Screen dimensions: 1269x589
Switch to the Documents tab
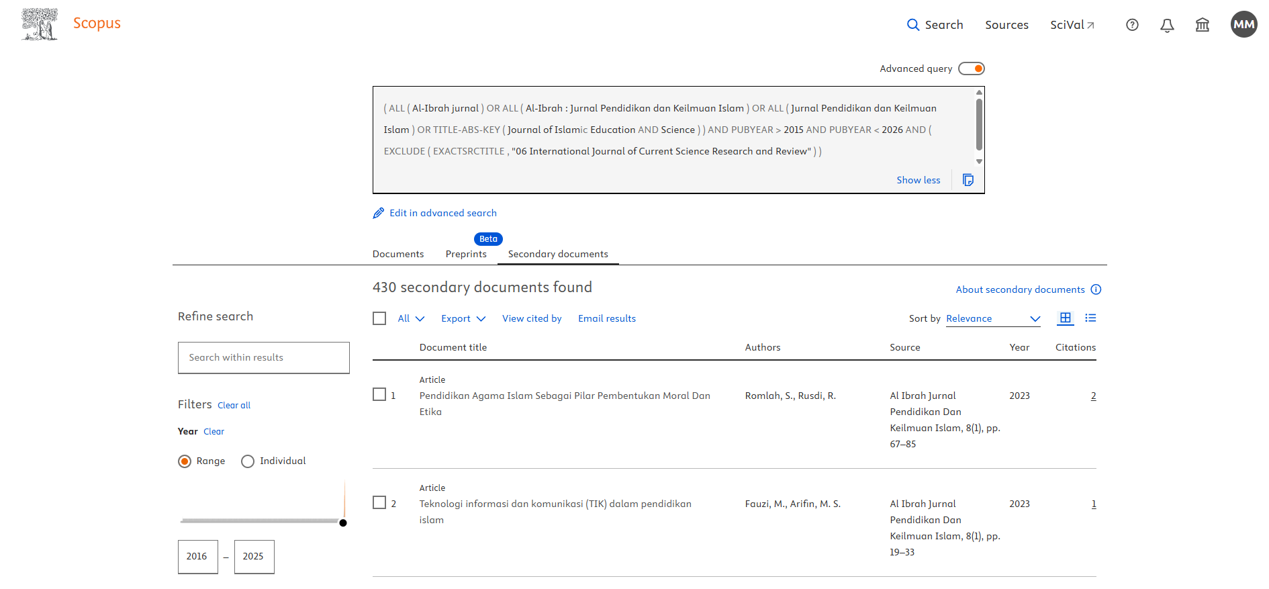tap(398, 254)
